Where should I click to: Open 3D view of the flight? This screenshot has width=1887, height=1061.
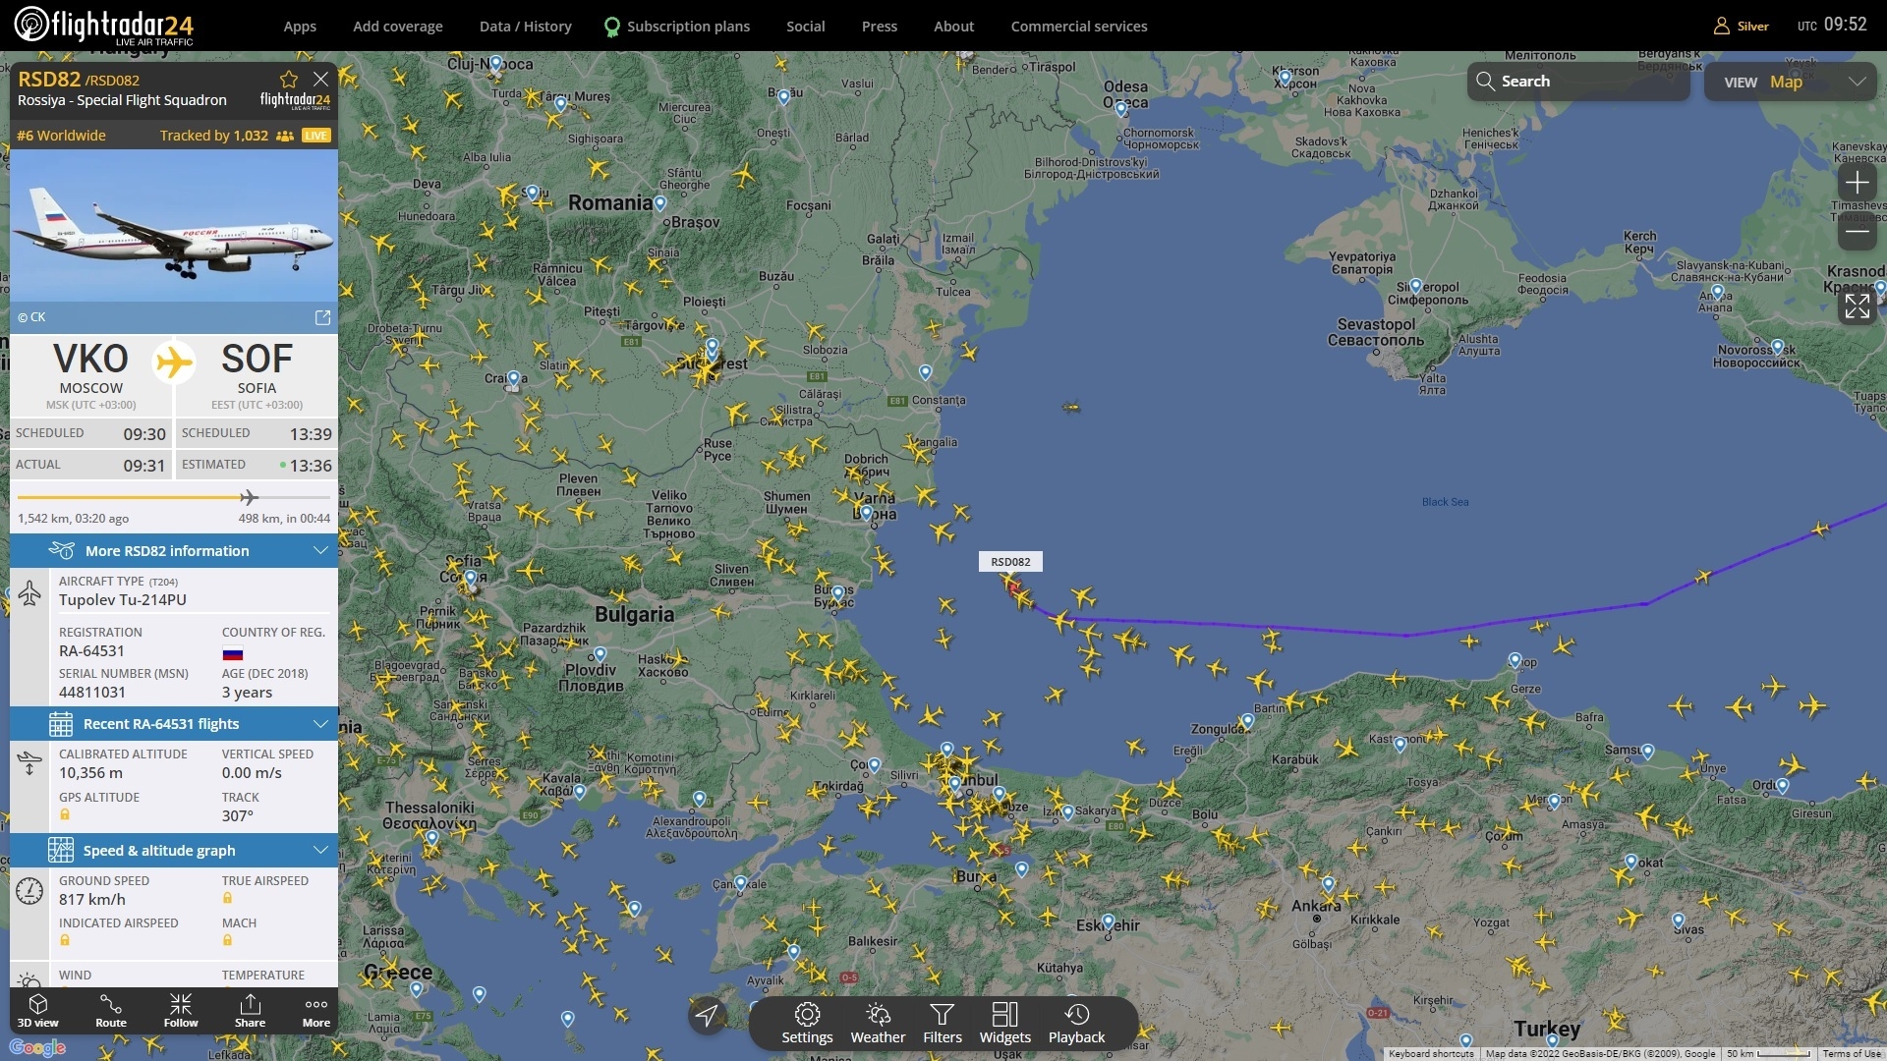[x=38, y=1011]
